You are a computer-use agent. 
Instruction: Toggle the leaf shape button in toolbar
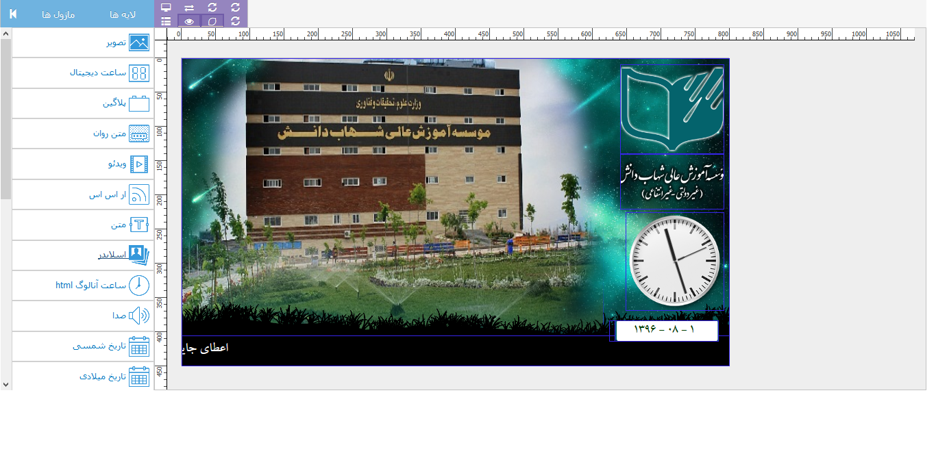(x=212, y=21)
